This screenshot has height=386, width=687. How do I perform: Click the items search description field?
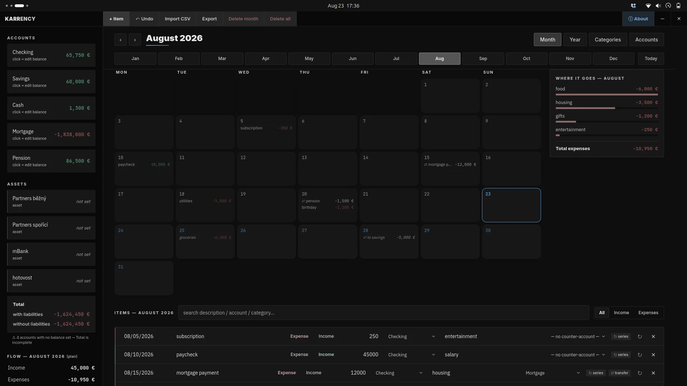pos(384,313)
